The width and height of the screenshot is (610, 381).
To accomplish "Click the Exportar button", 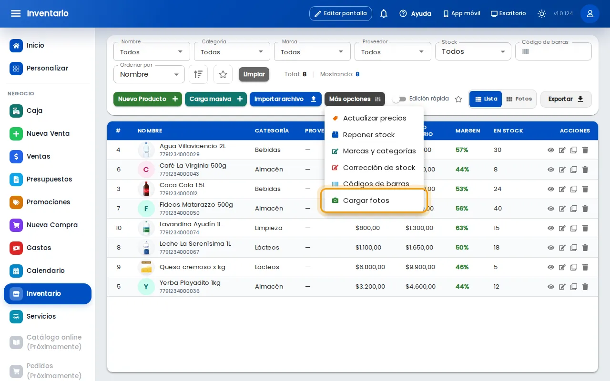I will [x=566, y=99].
